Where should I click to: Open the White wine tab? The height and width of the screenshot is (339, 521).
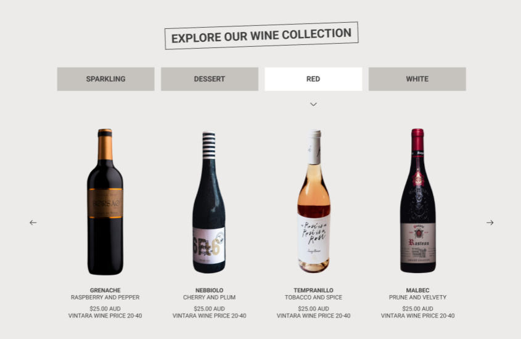(x=417, y=79)
